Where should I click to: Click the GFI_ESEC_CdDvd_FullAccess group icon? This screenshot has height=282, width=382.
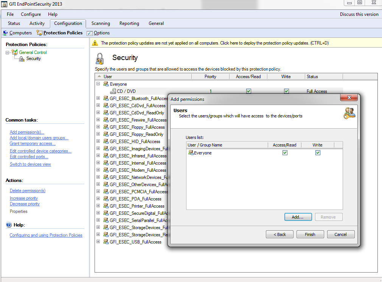(106, 105)
